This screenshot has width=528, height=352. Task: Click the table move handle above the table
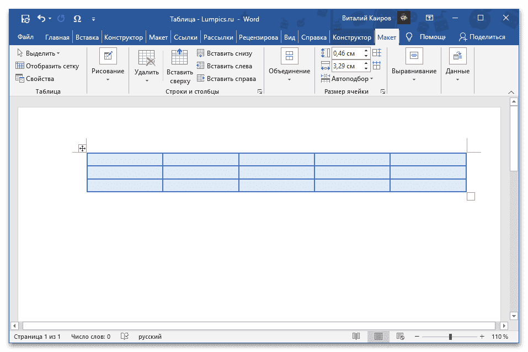click(x=82, y=148)
